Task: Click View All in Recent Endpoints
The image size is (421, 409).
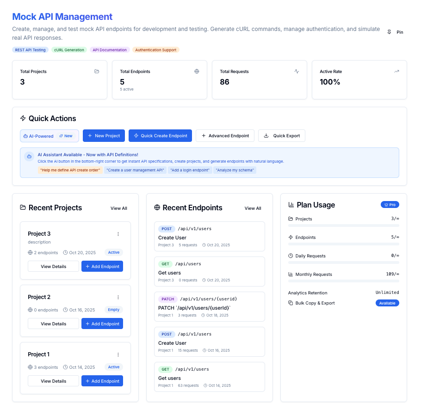Action: pos(253,208)
